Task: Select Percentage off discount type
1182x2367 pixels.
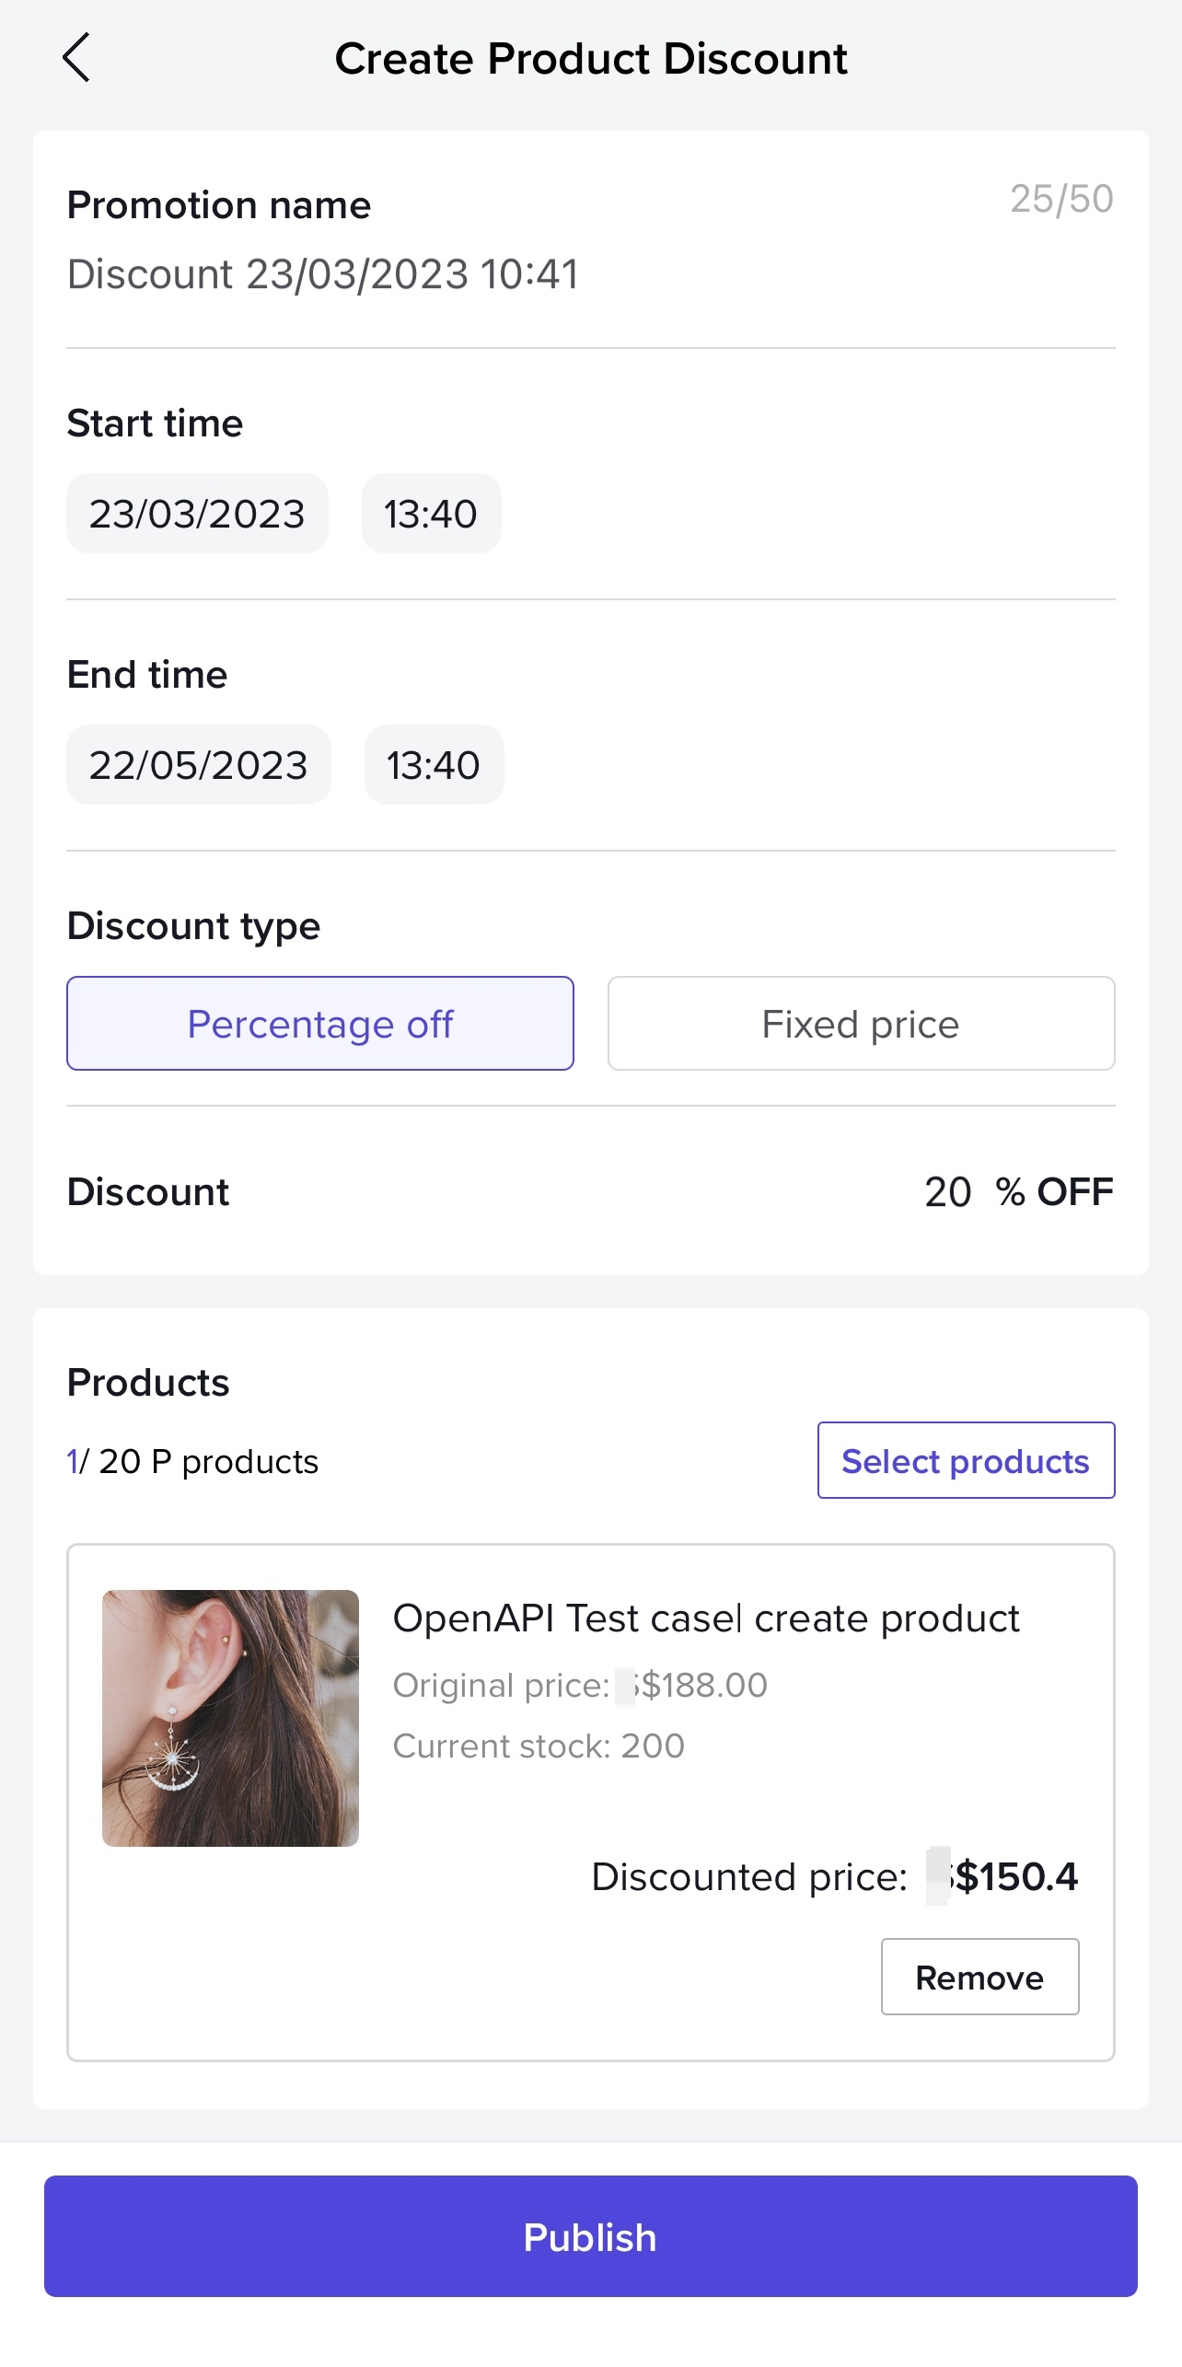Action: [320, 1024]
